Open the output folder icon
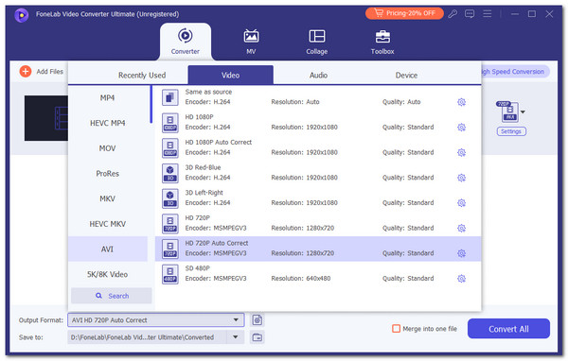 coord(257,337)
